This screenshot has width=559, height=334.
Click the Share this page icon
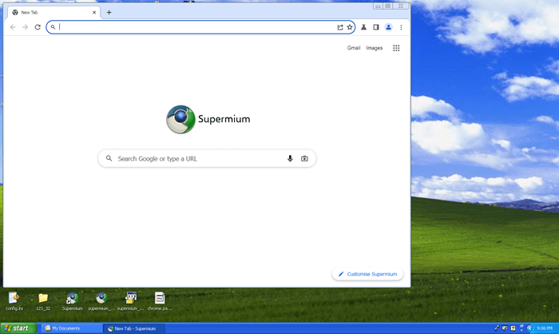coord(340,27)
